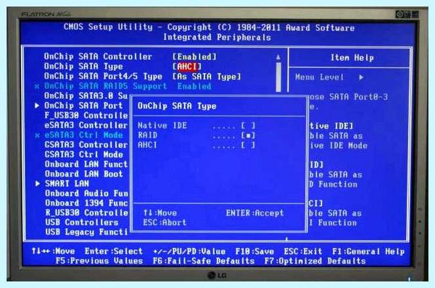Open the As SATA Type value

coord(207,77)
